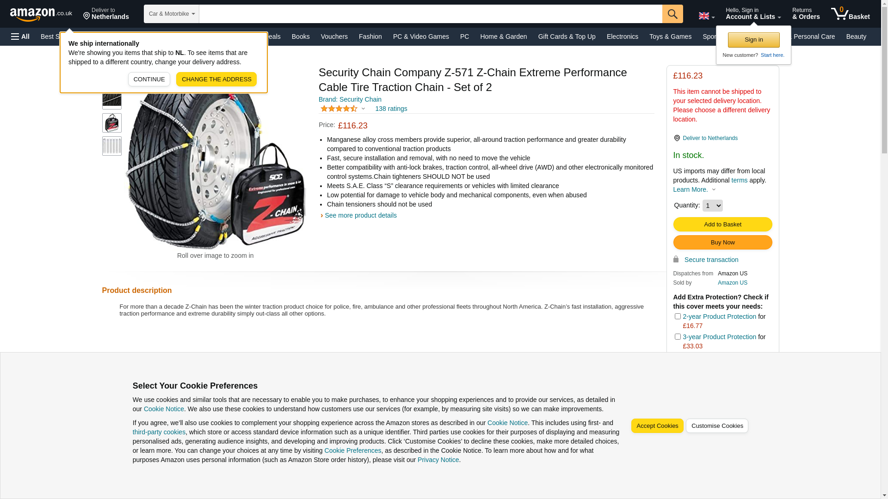Select the chain strips thumbnail image

tap(112, 146)
